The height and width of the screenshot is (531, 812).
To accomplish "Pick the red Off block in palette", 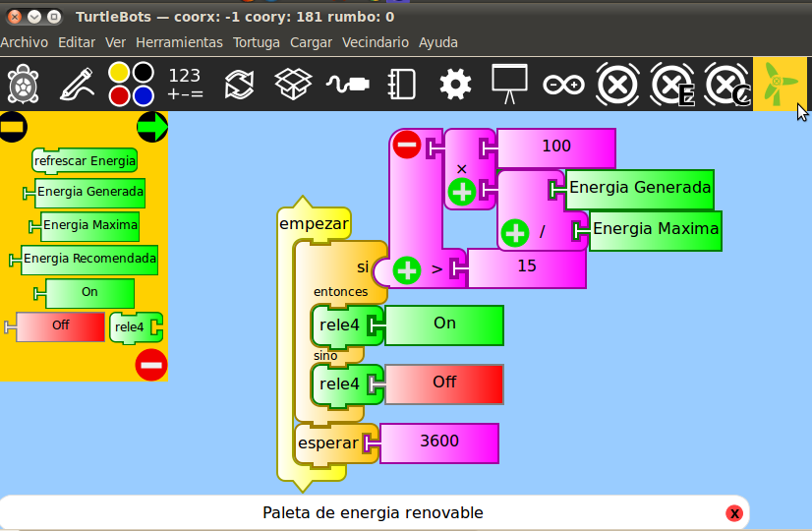I will (60, 326).
